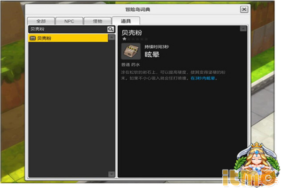Switch to the 全部 tab

pyautogui.click(x=41, y=21)
